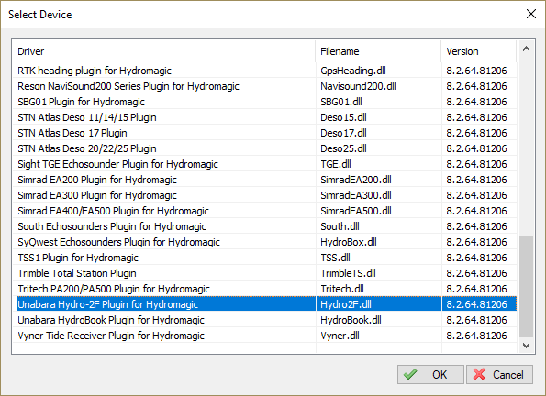
Task: Sort by the Version column header
Action: (479, 51)
